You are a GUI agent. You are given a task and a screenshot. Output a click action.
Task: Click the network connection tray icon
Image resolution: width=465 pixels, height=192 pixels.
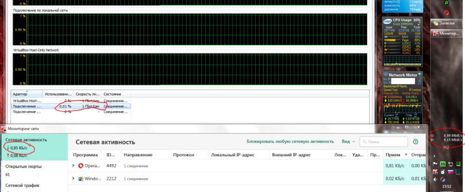451,164
